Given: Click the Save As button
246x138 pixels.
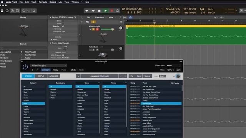Looking at the screenshot, I should point(147,76).
